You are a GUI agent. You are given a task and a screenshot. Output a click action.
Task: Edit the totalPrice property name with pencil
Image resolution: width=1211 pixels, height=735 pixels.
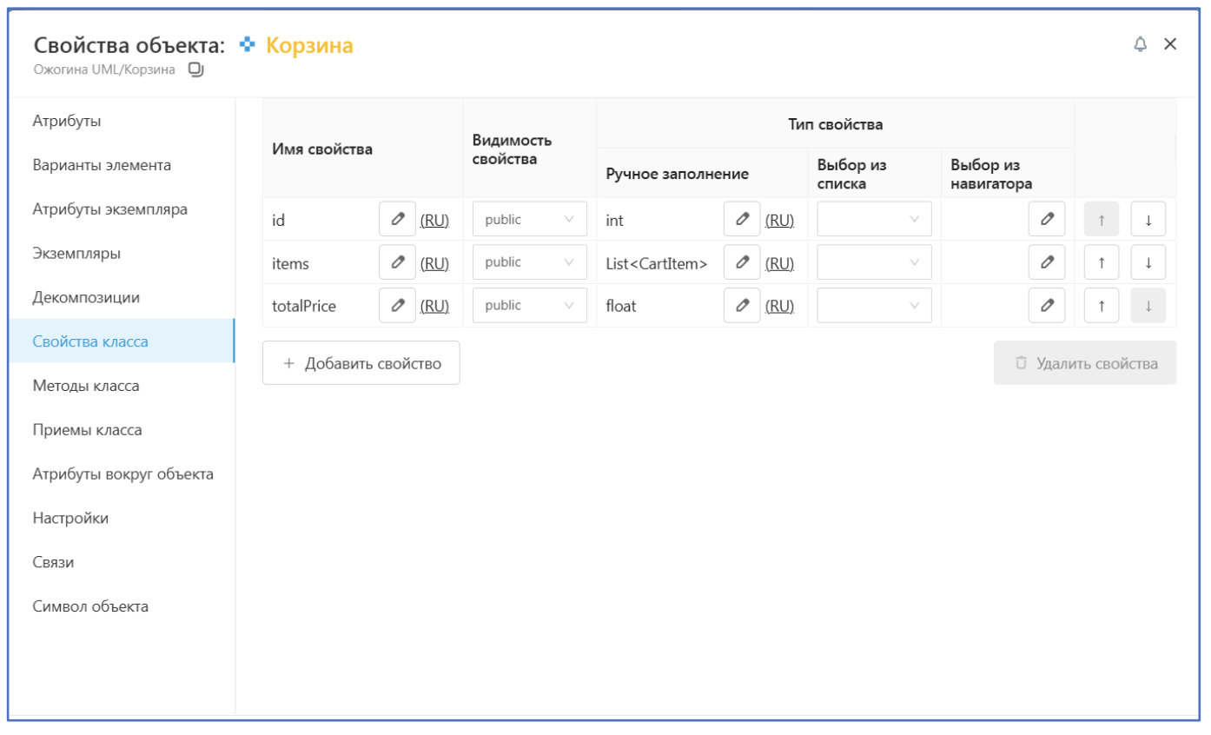click(397, 306)
